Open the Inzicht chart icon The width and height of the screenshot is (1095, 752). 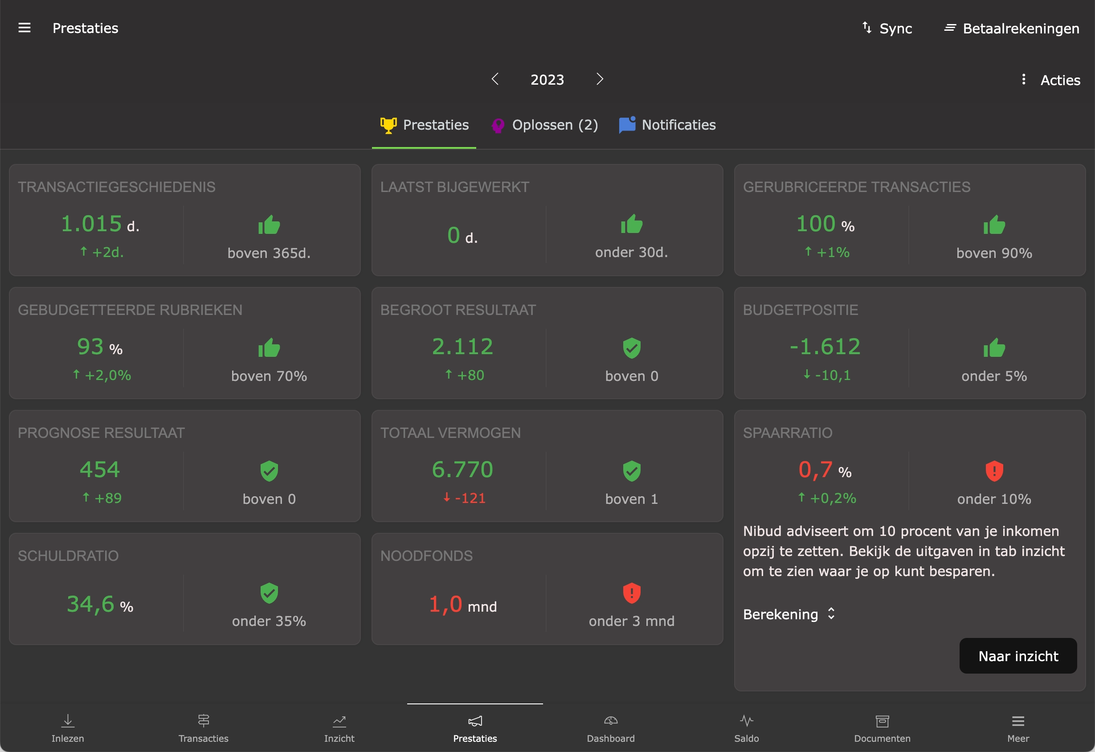(339, 720)
